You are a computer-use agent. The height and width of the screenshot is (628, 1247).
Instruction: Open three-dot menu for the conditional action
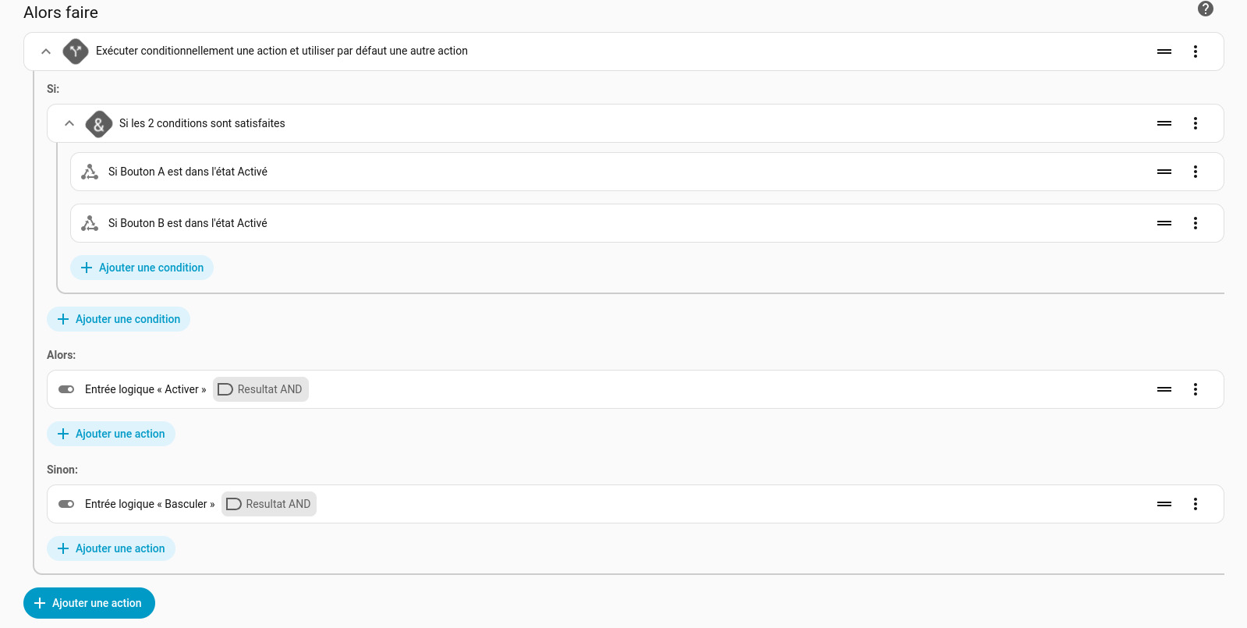pos(1195,51)
